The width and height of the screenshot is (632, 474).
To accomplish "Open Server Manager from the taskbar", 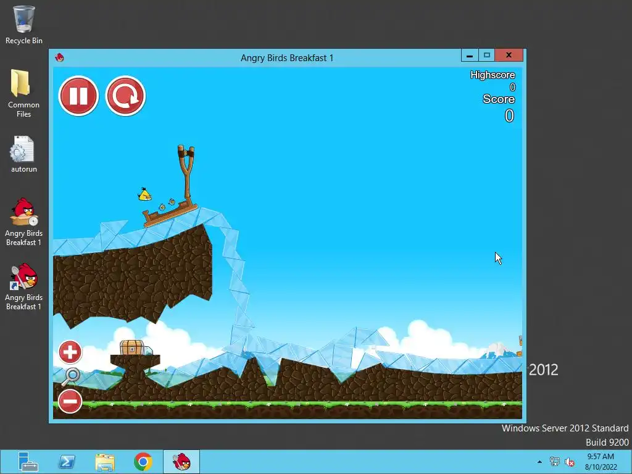I will point(28,462).
